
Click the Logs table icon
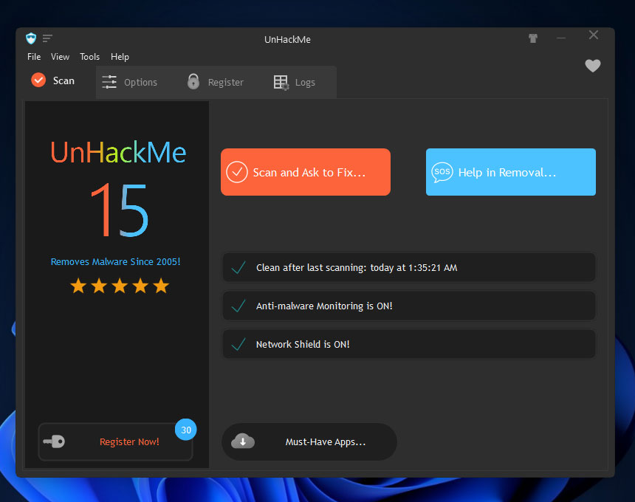coord(281,82)
